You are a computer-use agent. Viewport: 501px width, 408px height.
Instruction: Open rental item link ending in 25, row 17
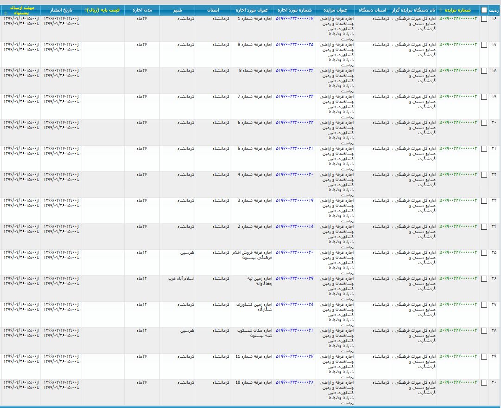(295, 45)
